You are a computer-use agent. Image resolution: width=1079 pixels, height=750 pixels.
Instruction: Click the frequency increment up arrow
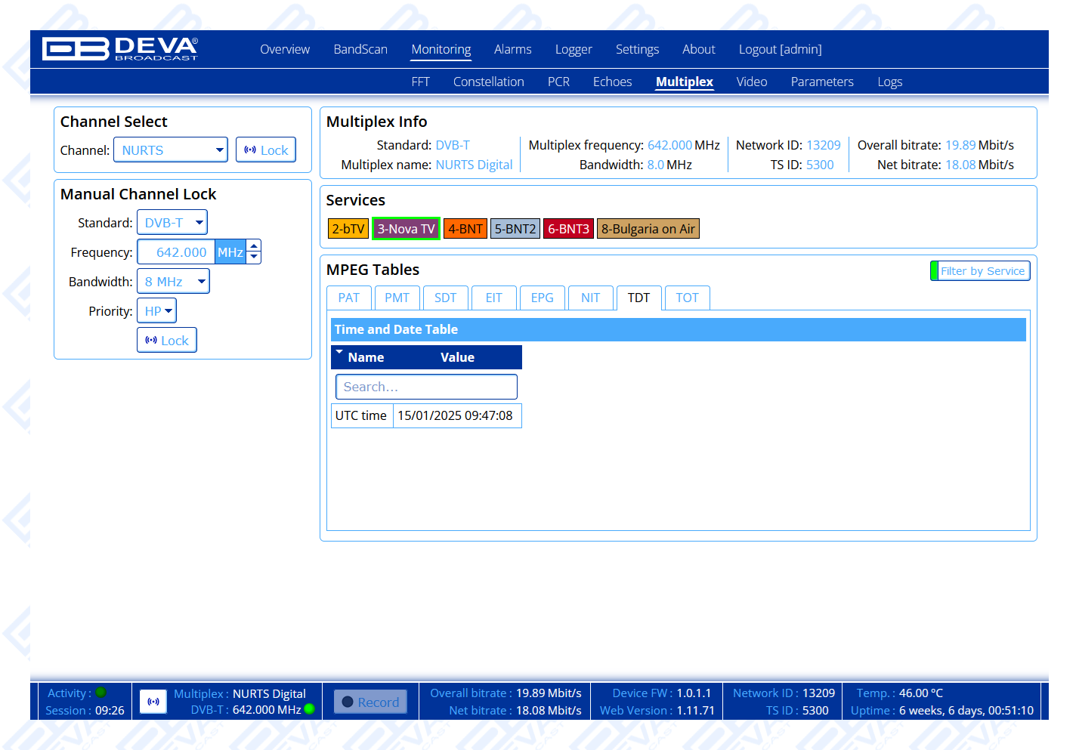pos(254,245)
